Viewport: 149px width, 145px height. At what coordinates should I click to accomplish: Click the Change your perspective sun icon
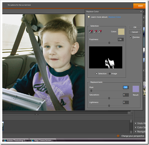(118, 136)
